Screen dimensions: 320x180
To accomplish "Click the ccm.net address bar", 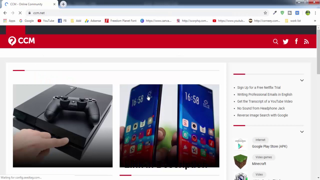I will [145, 13].
